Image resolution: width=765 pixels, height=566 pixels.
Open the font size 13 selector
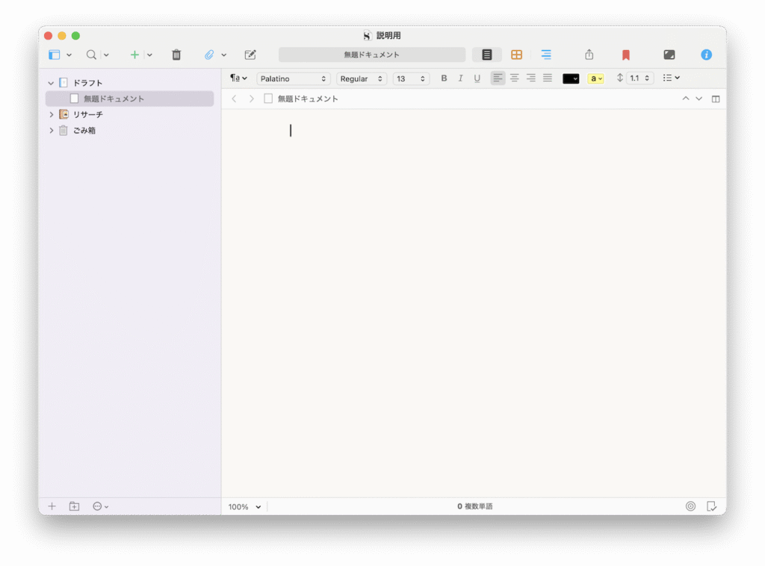pyautogui.click(x=412, y=78)
